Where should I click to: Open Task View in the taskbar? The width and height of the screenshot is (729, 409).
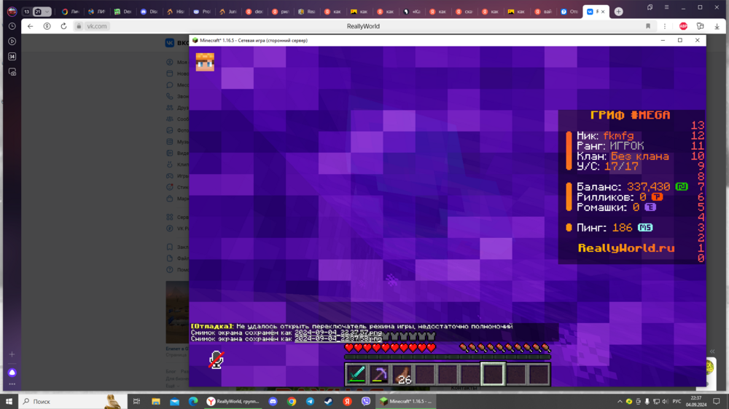[x=136, y=401]
